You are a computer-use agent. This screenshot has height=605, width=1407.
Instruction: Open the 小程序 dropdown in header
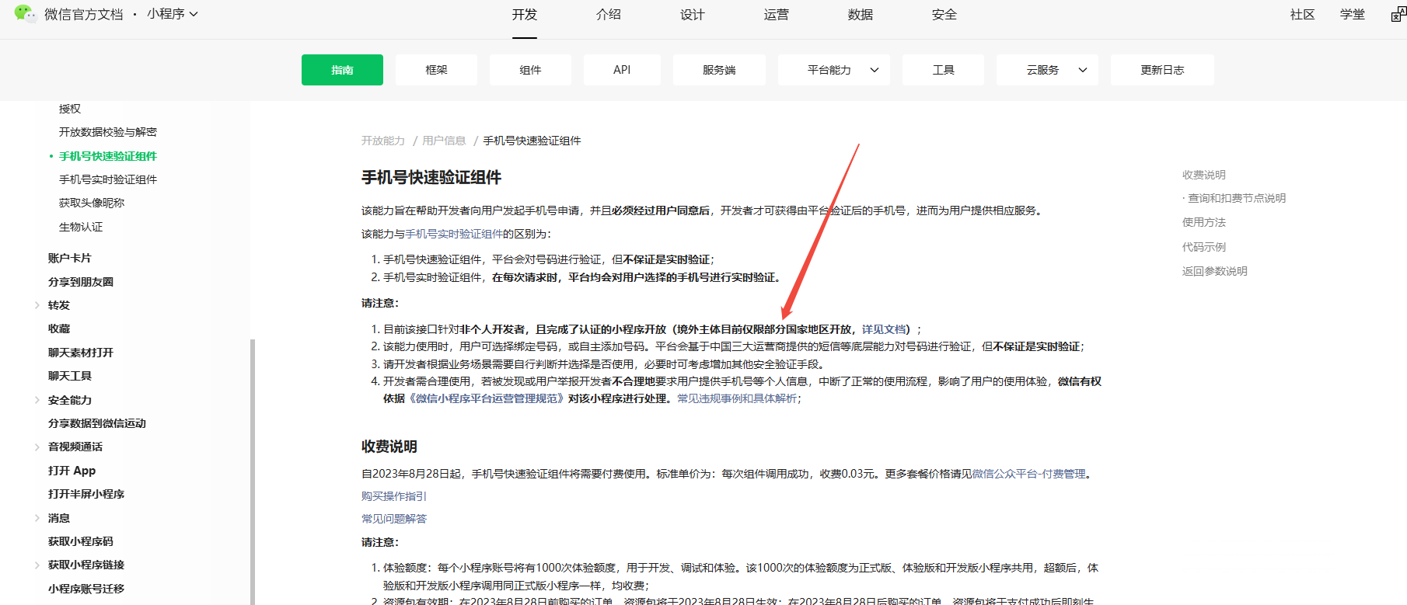[x=173, y=14]
